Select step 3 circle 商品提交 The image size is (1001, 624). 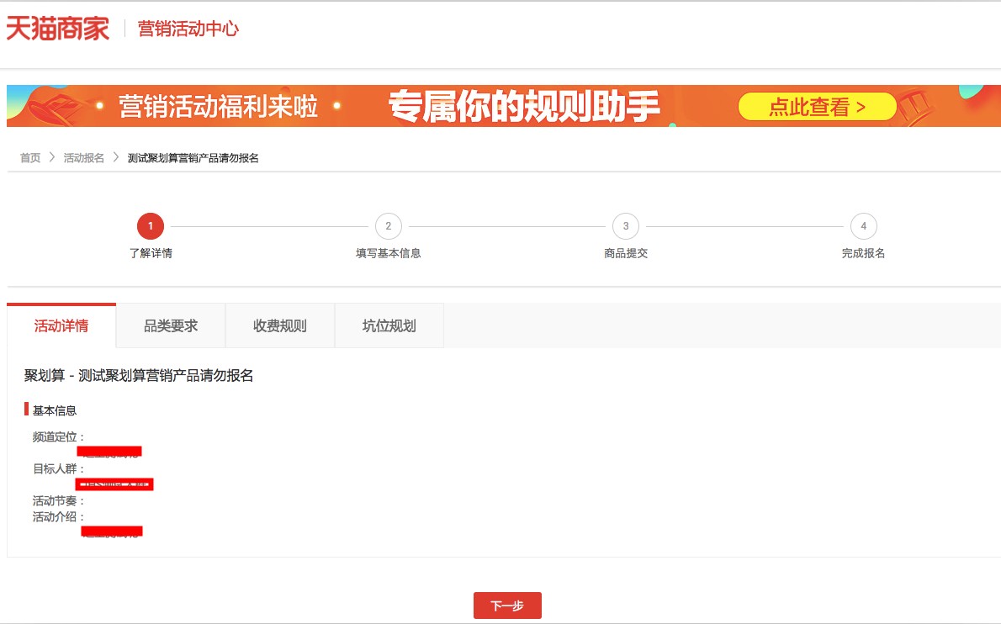coord(626,226)
